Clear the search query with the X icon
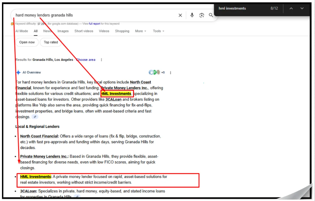 (x=180, y=15)
